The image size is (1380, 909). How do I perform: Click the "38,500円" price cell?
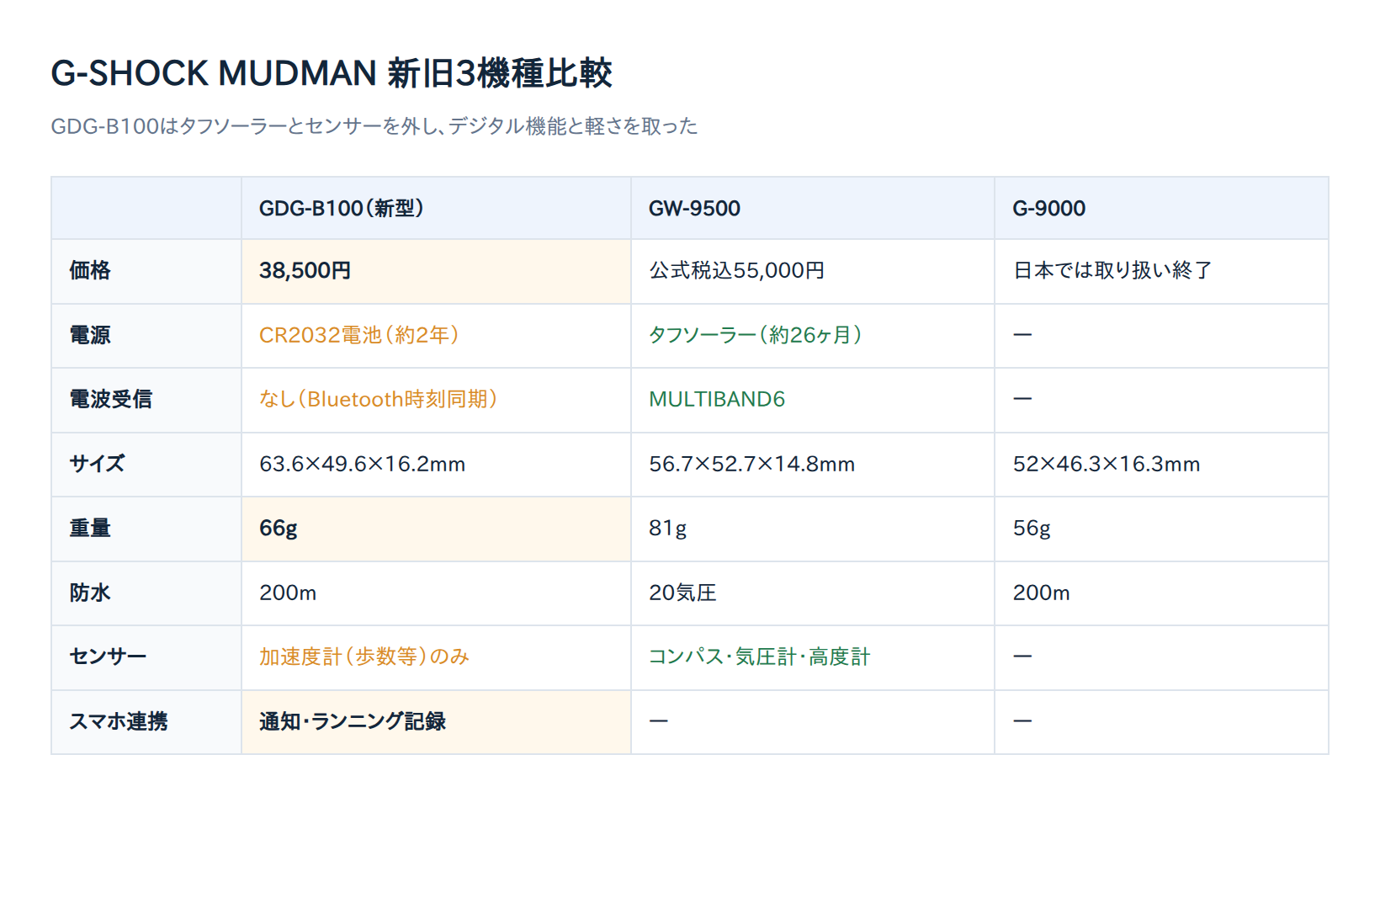click(x=436, y=271)
